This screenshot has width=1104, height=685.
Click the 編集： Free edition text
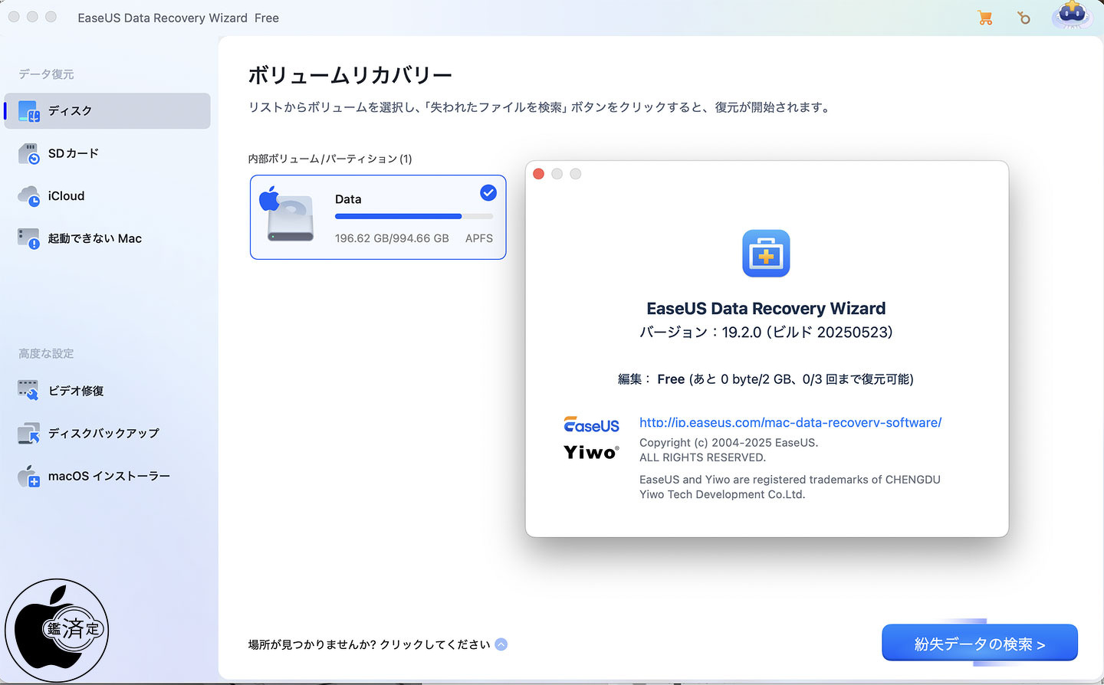[766, 379]
